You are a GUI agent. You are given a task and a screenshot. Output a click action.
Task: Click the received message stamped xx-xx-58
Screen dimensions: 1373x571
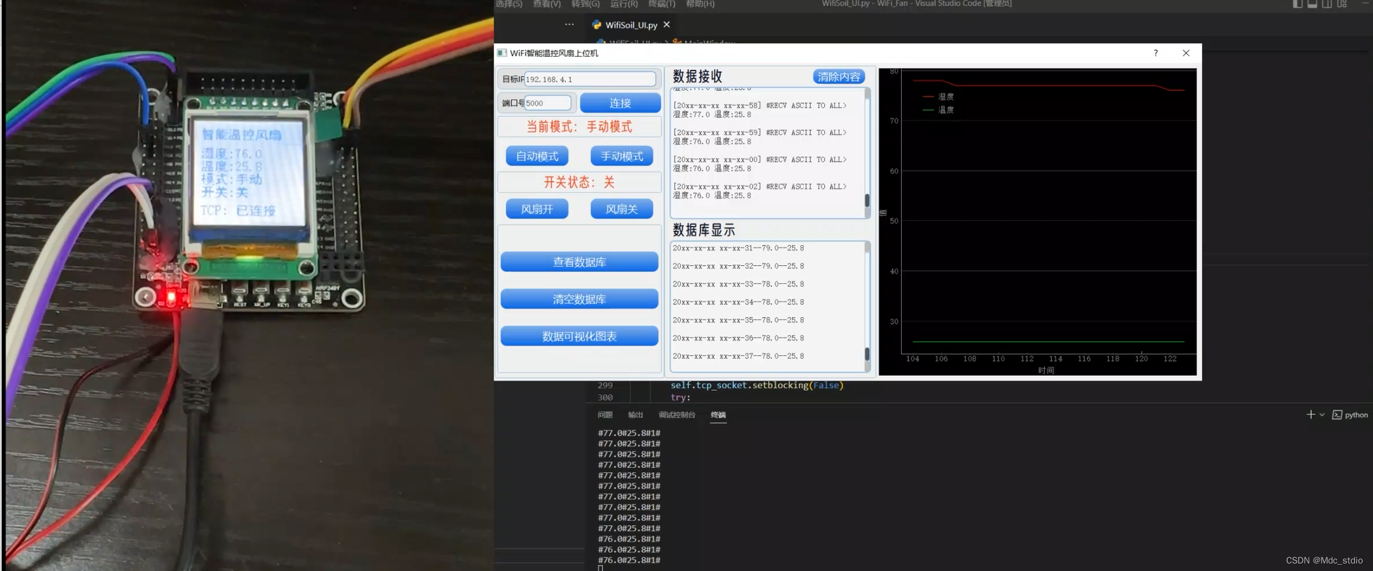pos(760,110)
